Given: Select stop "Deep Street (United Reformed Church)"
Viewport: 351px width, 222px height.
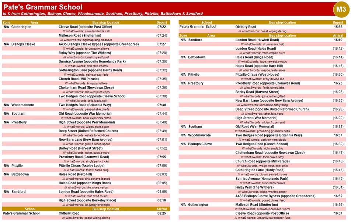Looking at the screenshot, I should coord(88,131).
